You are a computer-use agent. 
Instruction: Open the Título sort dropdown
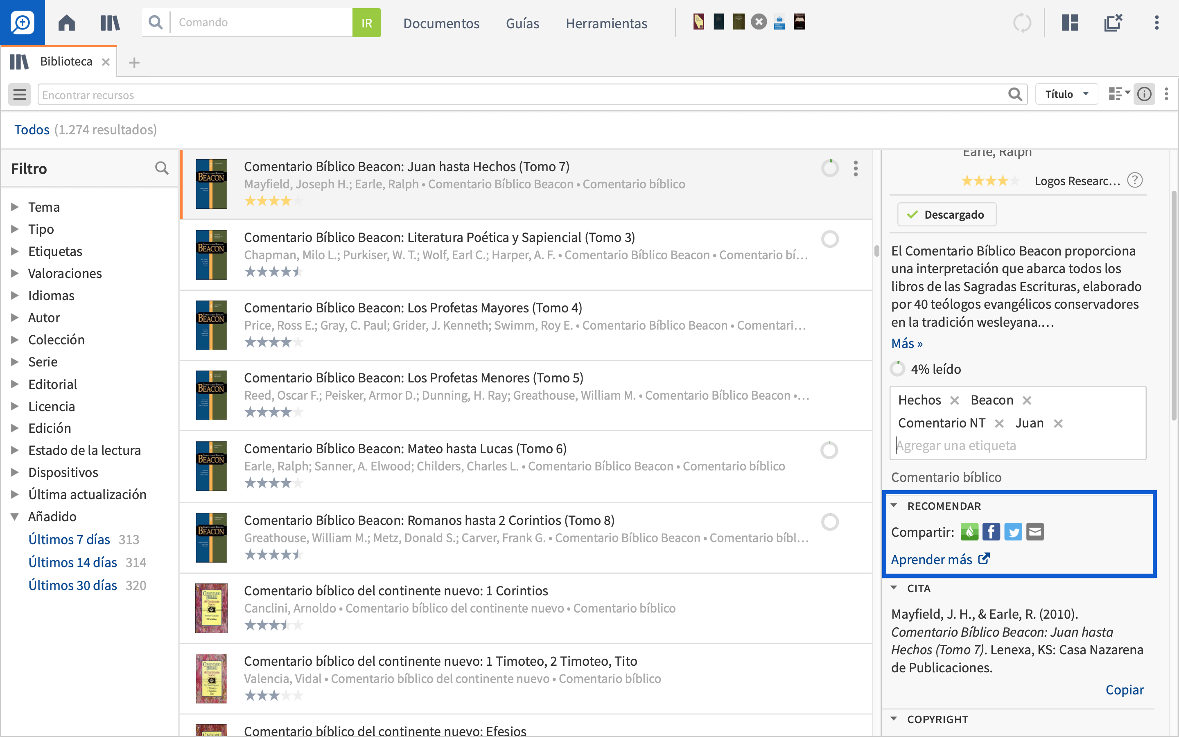pos(1066,94)
